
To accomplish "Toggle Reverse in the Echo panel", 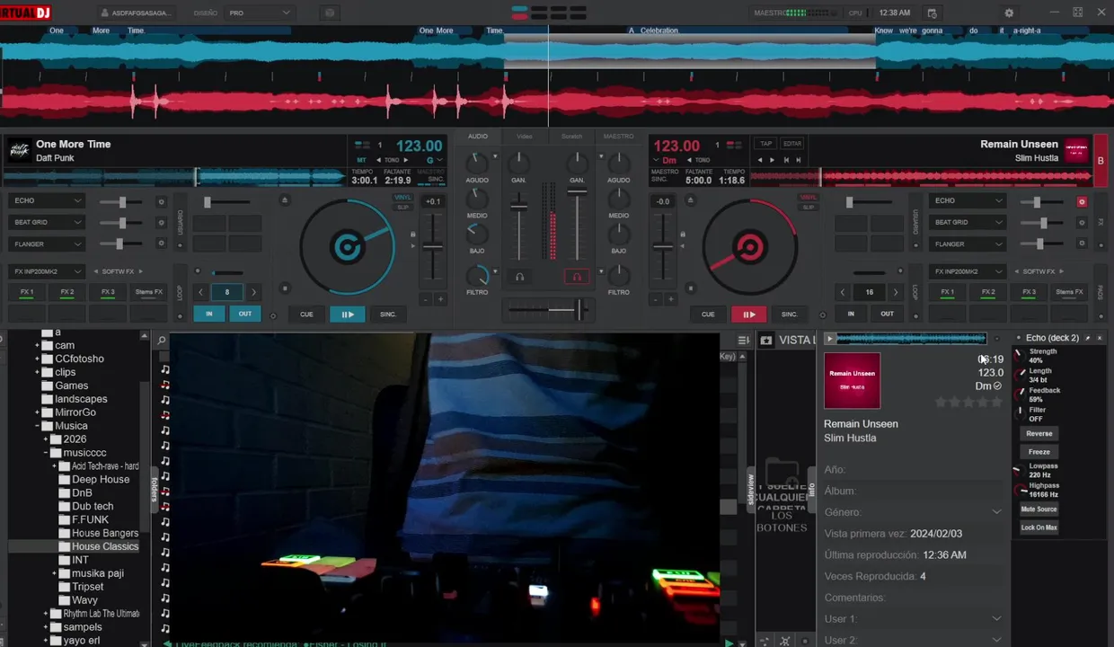I will pos(1039,433).
